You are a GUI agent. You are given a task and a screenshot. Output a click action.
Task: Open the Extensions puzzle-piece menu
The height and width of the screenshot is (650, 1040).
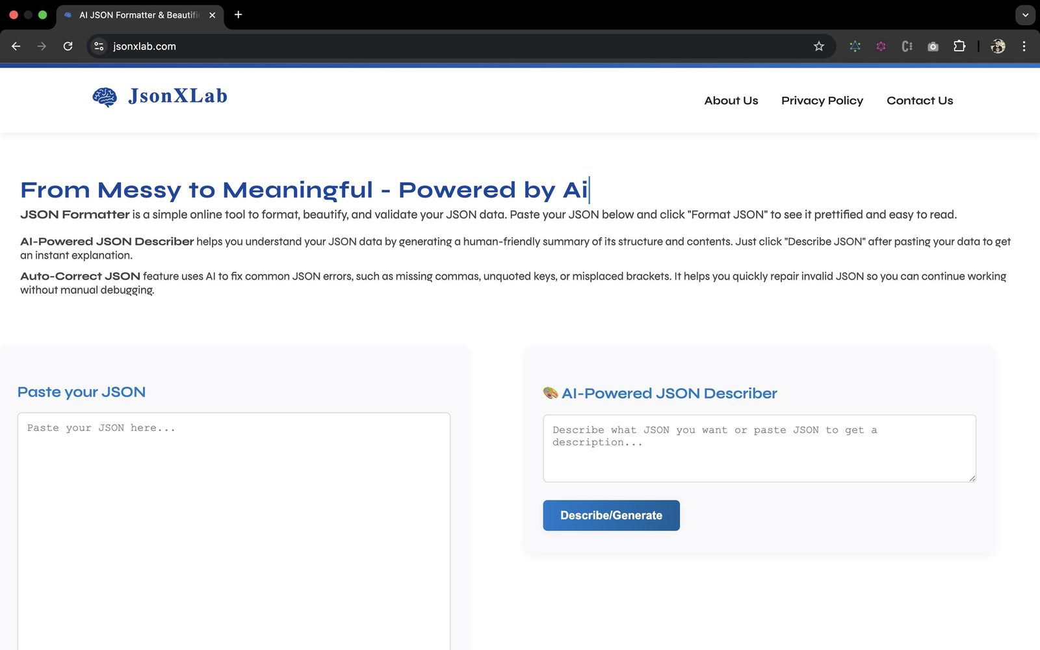[959, 46]
